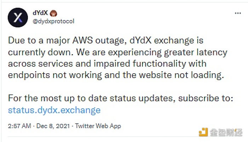The image size is (248, 142).
Task: Click the Dec 8, 2021 date
Action: [53, 126]
